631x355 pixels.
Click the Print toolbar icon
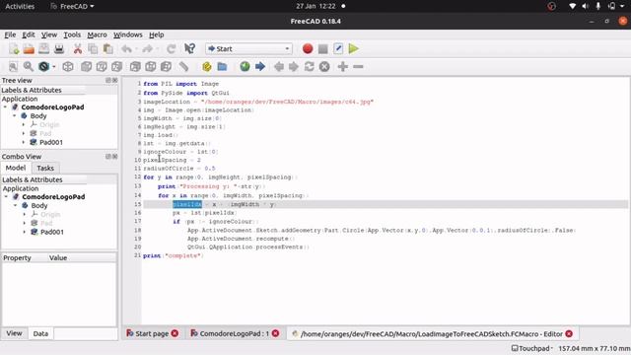[59, 49]
